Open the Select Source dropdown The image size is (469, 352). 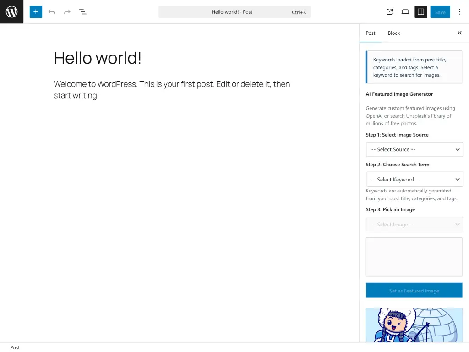click(414, 149)
